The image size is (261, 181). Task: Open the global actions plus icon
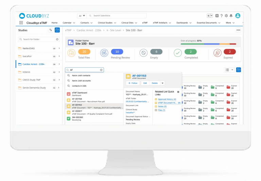coord(217,16)
